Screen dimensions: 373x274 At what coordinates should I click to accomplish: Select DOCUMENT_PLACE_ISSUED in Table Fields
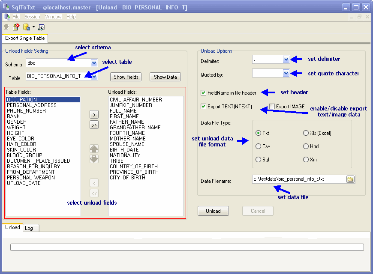43,161
